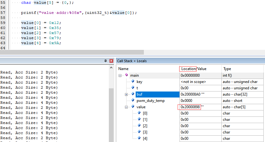
Task: Collapse the main function tree node
Action: tap(120, 75)
